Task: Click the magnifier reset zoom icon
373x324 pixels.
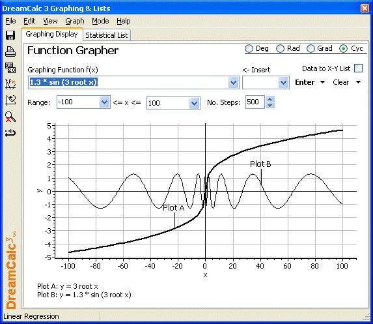Action: (10, 117)
